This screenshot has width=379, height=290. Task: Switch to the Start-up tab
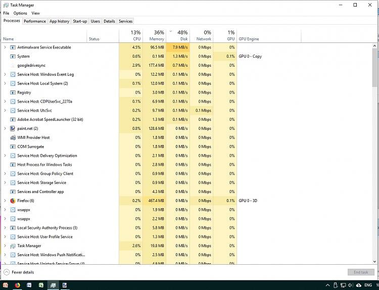coord(80,21)
